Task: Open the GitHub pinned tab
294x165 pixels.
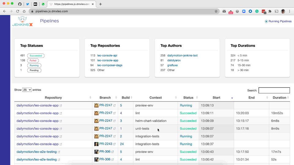Action: pyautogui.click(x=20, y=4)
